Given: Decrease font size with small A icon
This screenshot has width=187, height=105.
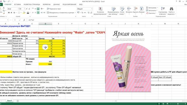Looking at the screenshot, I should point(29,9).
